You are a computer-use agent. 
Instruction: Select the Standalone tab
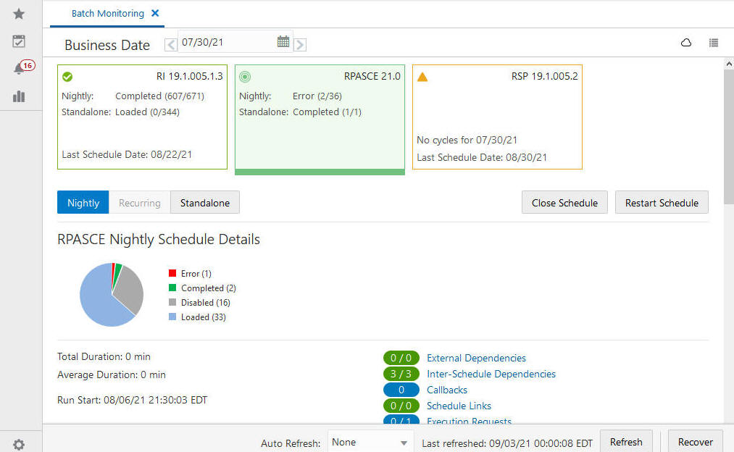click(205, 203)
